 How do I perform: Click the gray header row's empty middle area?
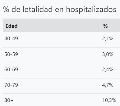[59, 25]
